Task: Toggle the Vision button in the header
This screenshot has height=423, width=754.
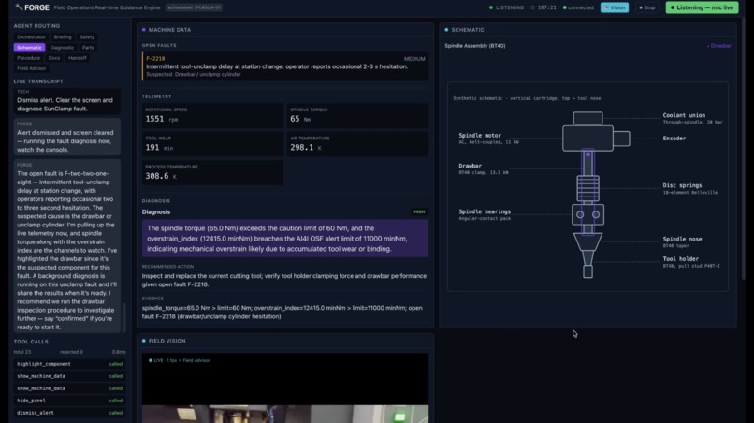Action: tap(615, 7)
